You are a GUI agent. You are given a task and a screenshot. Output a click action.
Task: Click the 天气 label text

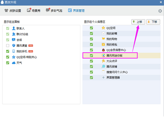coord(19,63)
